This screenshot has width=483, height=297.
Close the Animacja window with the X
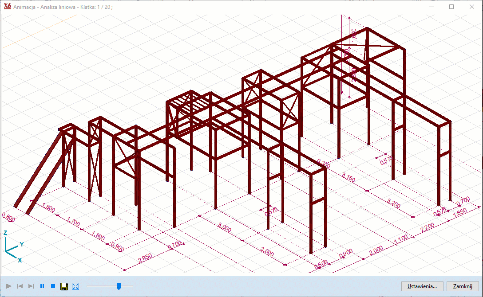point(472,7)
